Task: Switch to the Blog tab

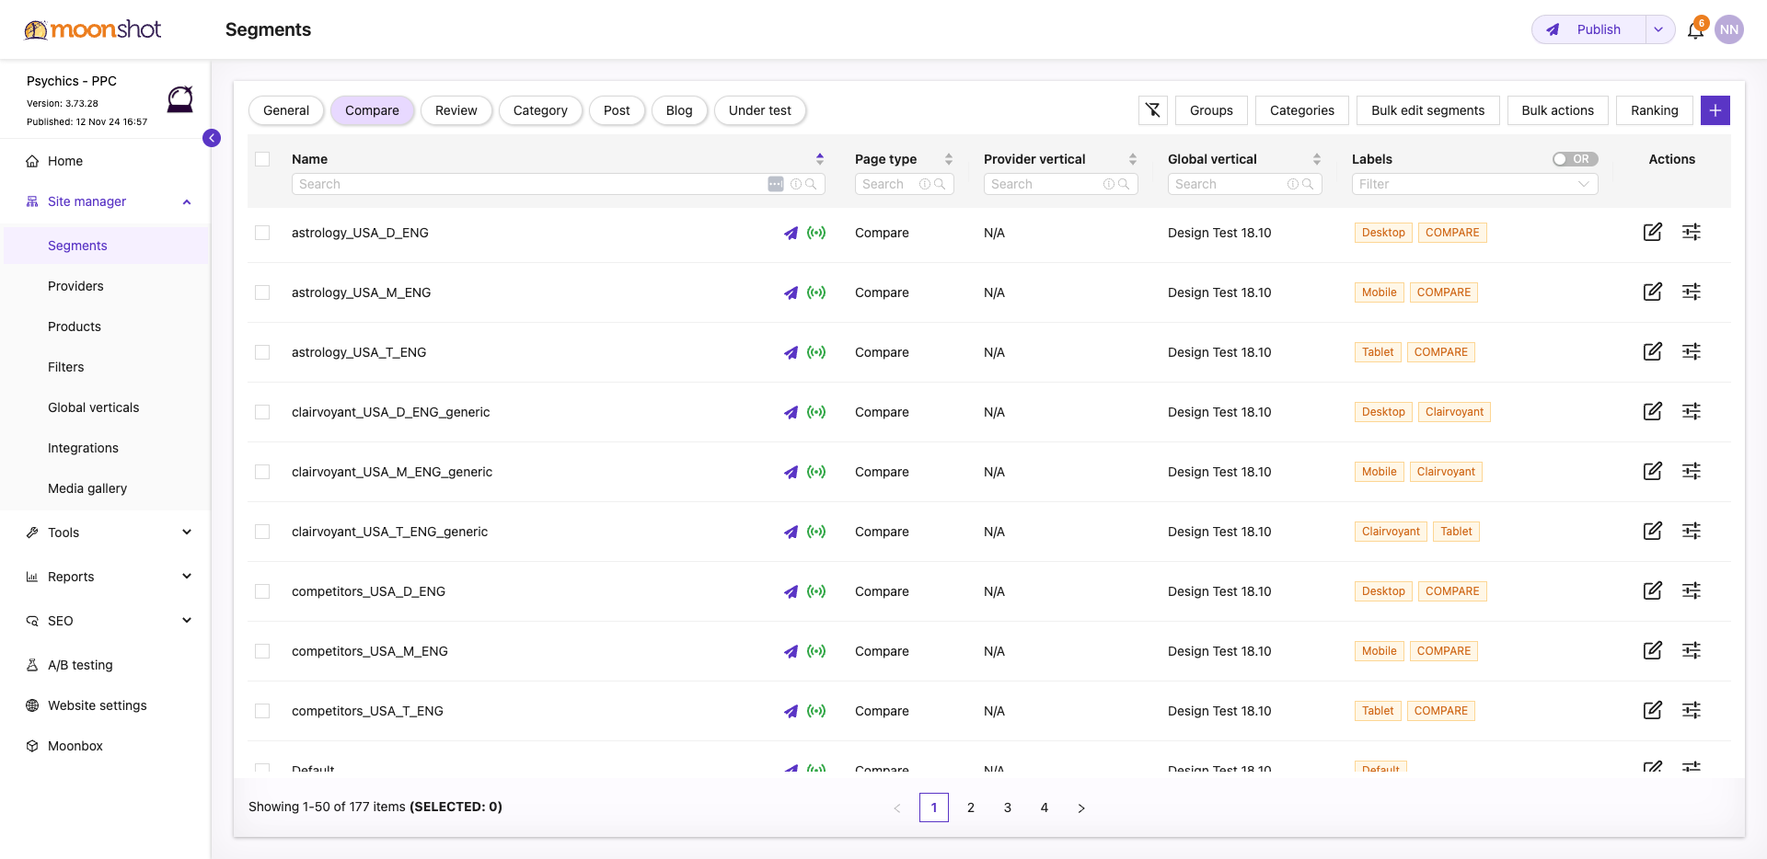Action: tap(679, 110)
